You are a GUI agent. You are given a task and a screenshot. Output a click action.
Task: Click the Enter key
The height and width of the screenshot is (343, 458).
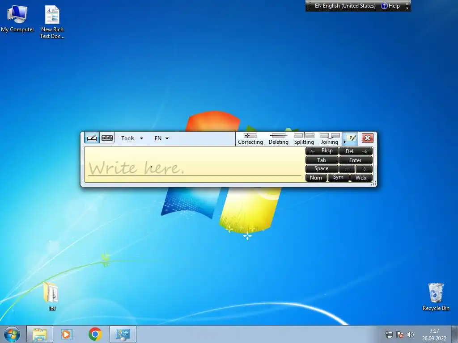click(356, 160)
